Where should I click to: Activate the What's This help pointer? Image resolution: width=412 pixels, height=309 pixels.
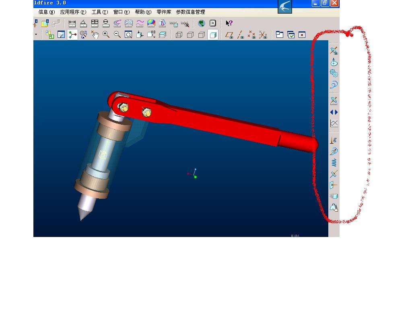click(x=229, y=23)
